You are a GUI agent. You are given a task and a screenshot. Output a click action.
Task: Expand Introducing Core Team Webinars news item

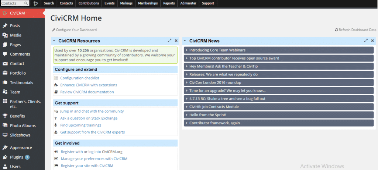pos(279,50)
